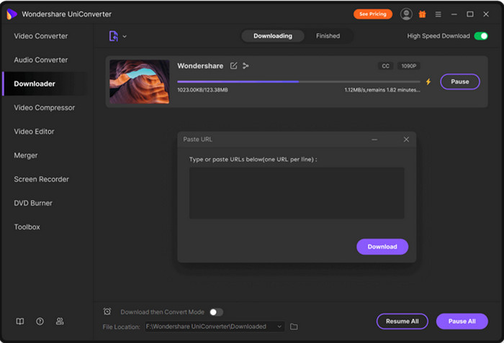Minimize the UniConverter window
Screen dimensions: 504x343
[x=454, y=14]
